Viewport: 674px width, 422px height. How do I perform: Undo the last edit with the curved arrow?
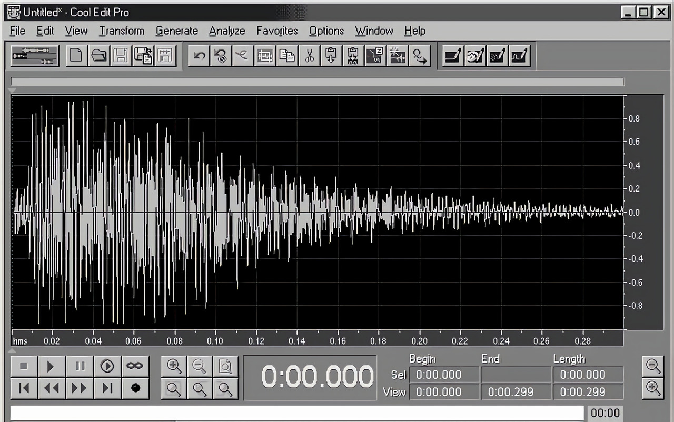tap(200, 56)
